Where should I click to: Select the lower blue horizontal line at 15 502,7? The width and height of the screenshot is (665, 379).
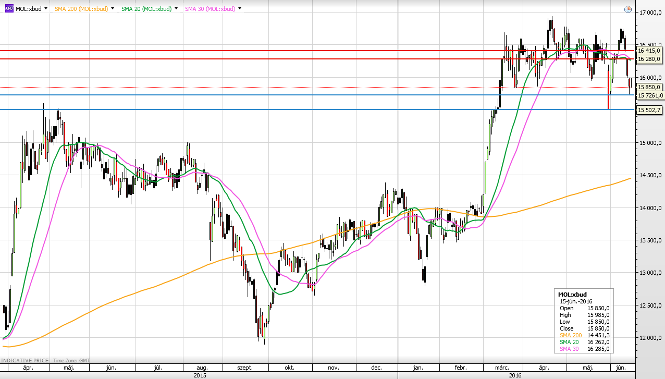point(317,109)
